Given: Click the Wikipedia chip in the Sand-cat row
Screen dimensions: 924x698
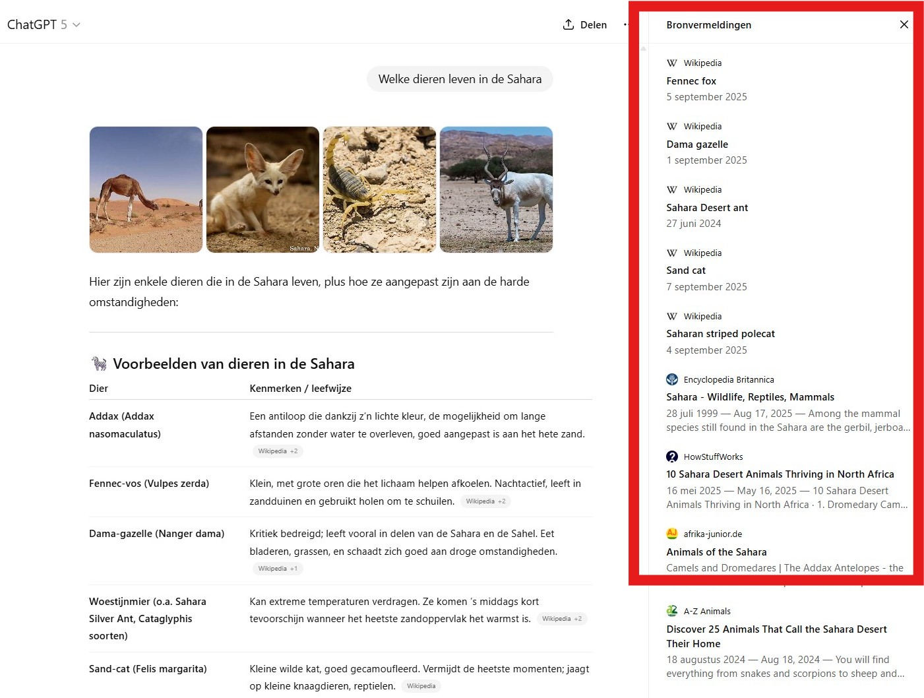Looking at the screenshot, I should tap(421, 686).
